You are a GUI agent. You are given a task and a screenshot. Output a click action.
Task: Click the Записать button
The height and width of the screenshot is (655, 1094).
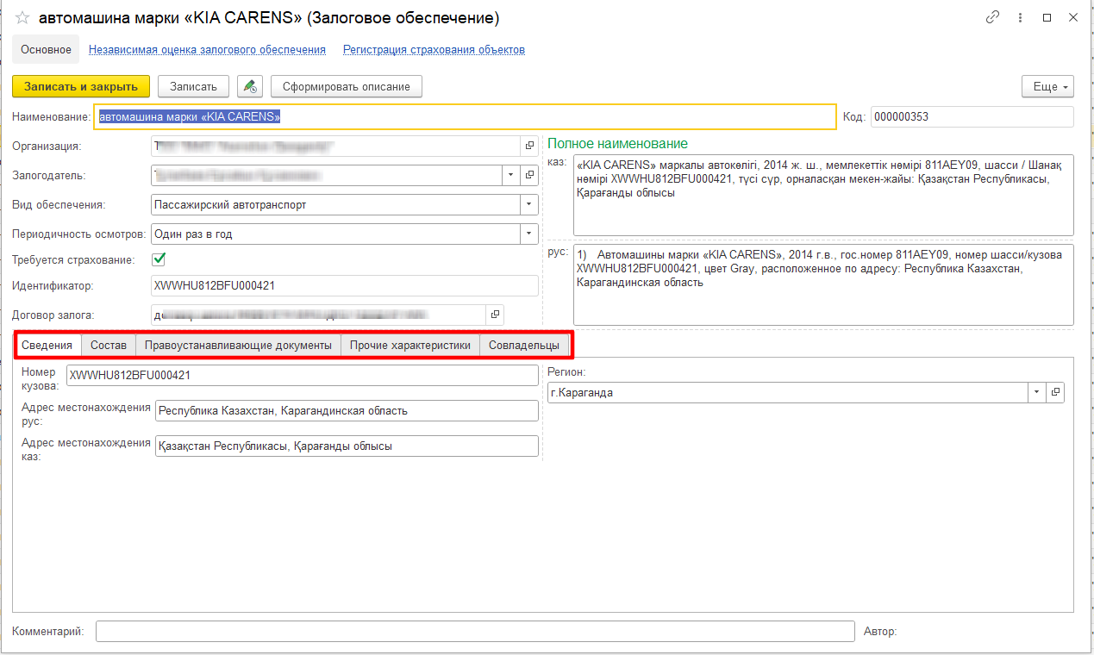193,86
